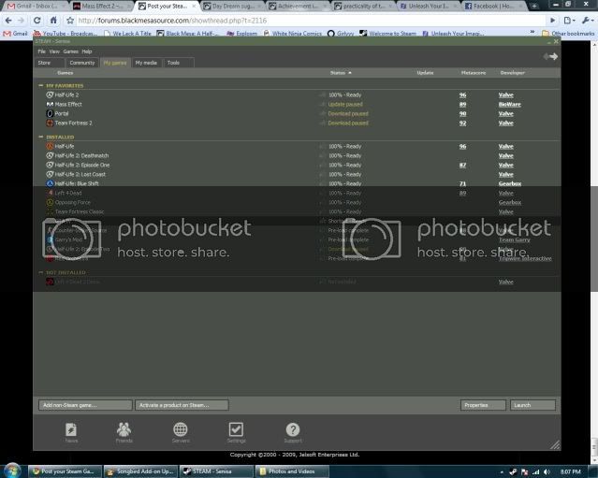
Task: Expand hidden system tray icons arrow
Action: pyautogui.click(x=502, y=471)
